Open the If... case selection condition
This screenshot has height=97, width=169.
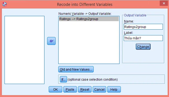pyautogui.click(x=63, y=79)
